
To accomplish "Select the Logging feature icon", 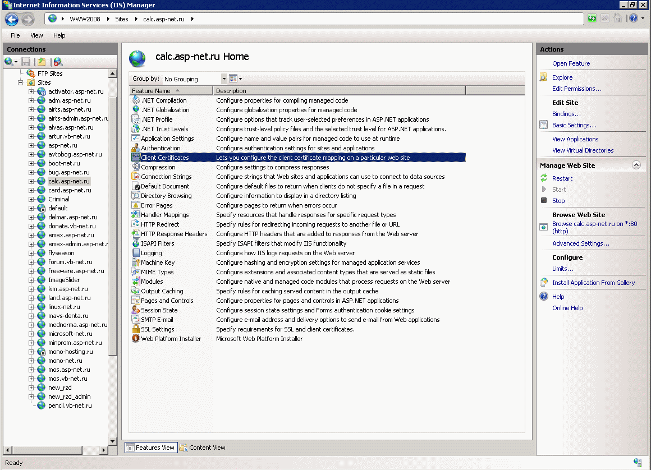I will pyautogui.click(x=136, y=253).
